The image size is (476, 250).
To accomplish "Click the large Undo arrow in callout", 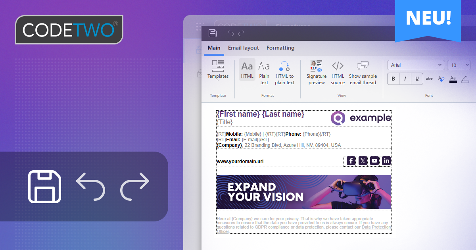I will [x=90, y=187].
